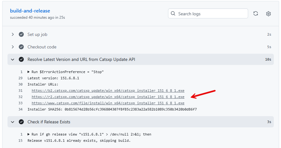Click log line number 29
The image size is (281, 148).
coord(20,78)
